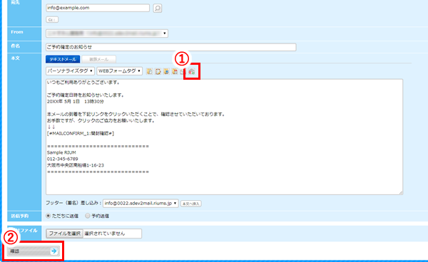The width and height of the screenshot is (428, 262).
Task: Insert the open confirmation (MAILCONFIRM) tag icon
Action: 192,71
